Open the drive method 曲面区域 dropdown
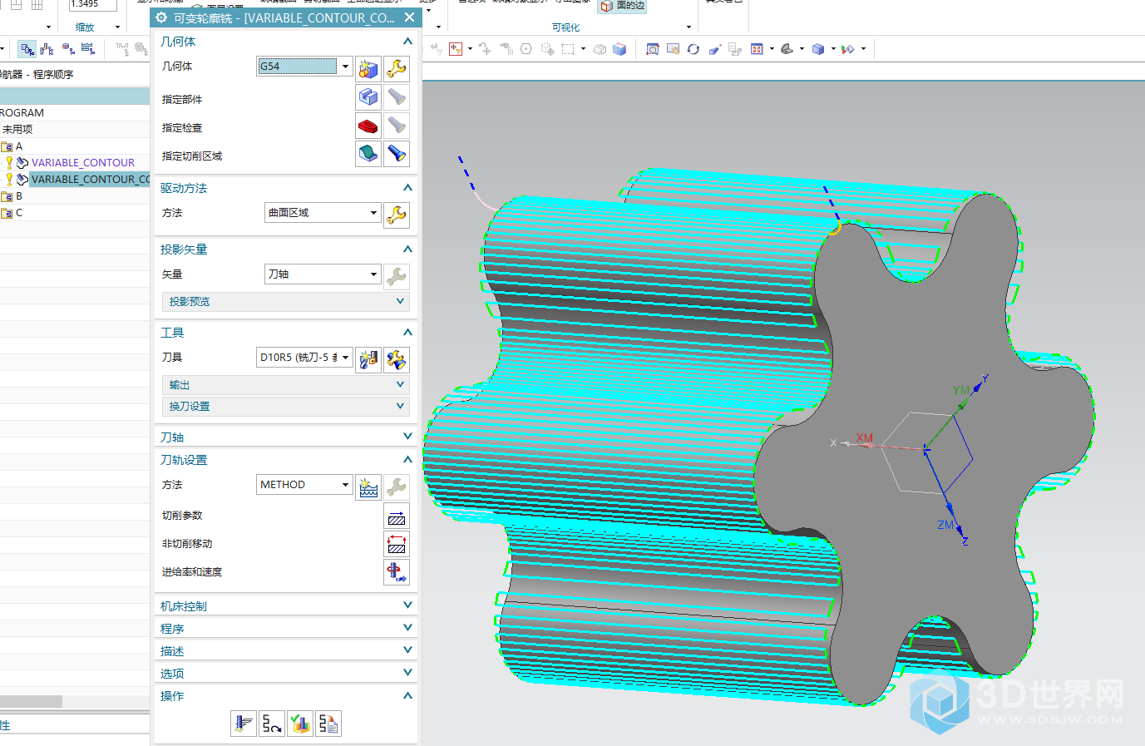The width and height of the screenshot is (1145, 746). (373, 213)
